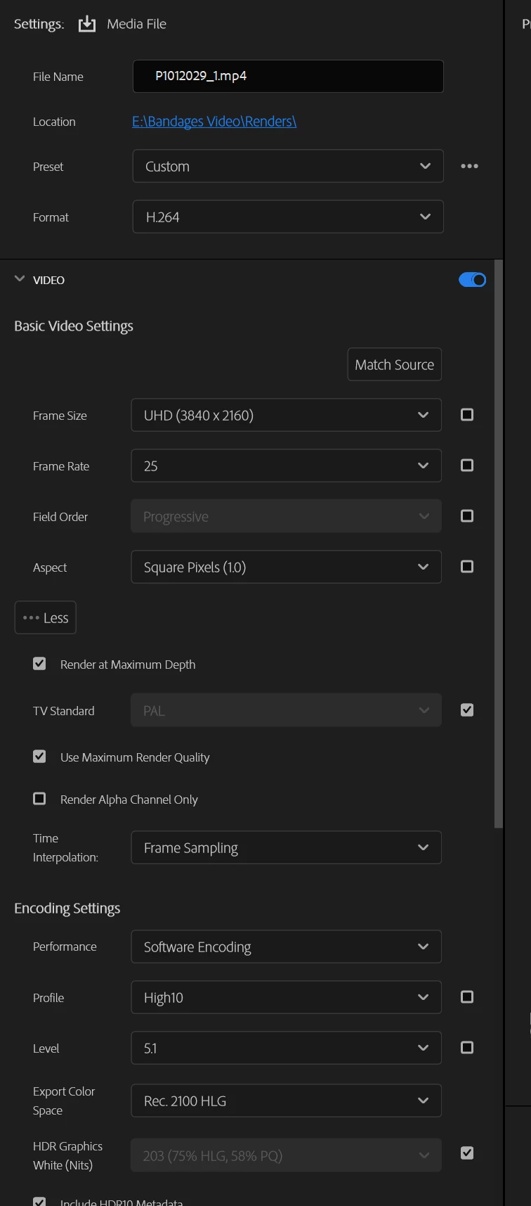Click the File Name text field

pyautogui.click(x=288, y=76)
